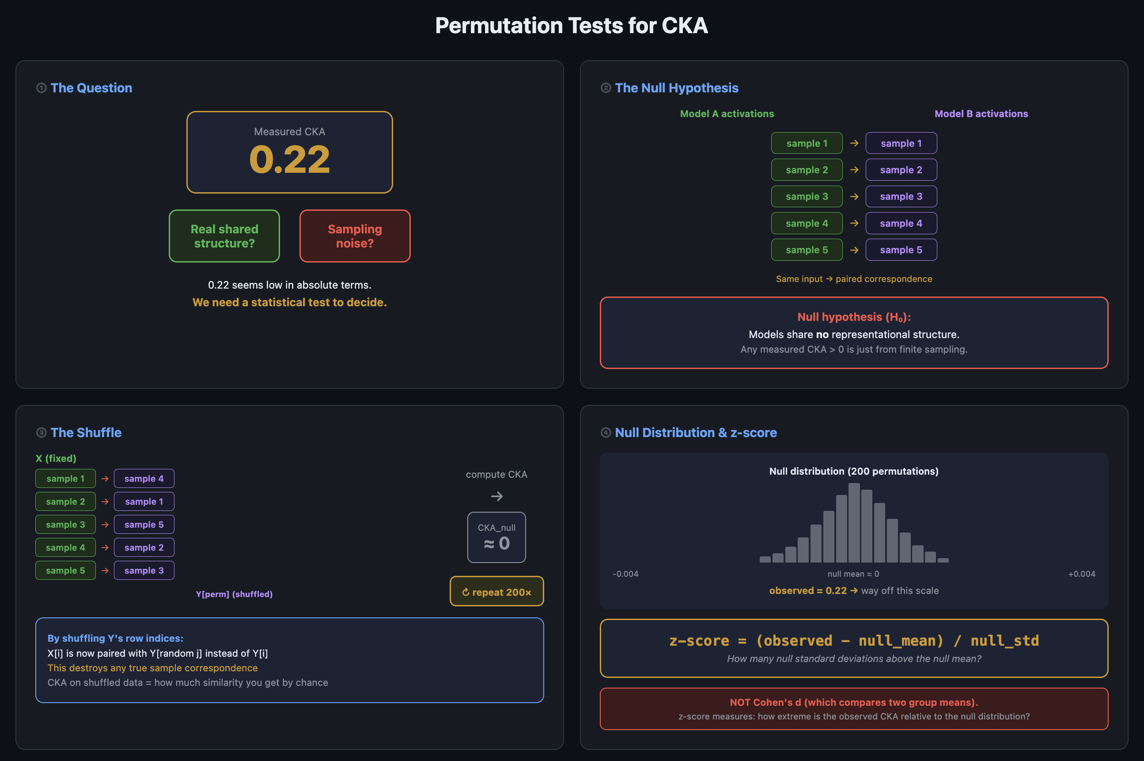This screenshot has width=1144, height=761.
Task: Click green sample 3 under Model A activations
Action: 807,197
